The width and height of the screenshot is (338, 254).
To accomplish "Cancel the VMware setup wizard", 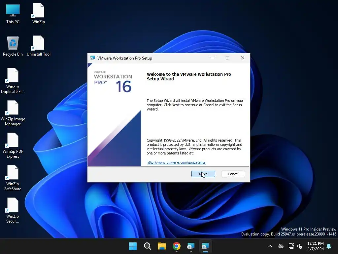I will pyautogui.click(x=233, y=174).
